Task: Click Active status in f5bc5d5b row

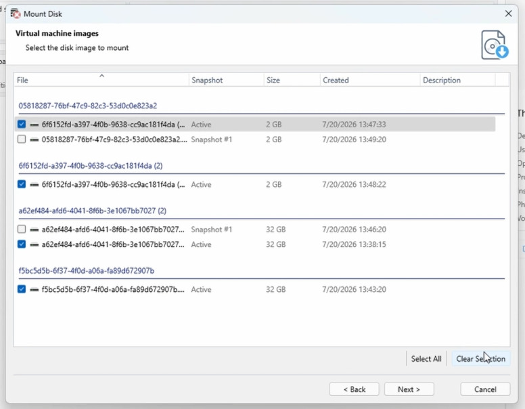Action: coord(201,290)
